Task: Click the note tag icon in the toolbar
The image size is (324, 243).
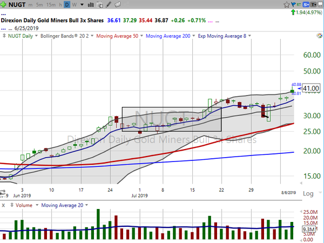Action: [x=118, y=4]
